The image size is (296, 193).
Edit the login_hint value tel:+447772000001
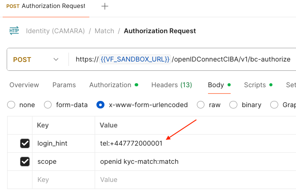coord(132,143)
